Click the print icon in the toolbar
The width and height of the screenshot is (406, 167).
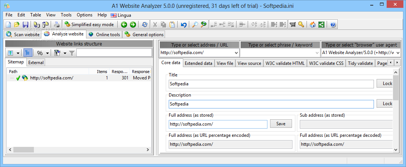click(x=57, y=25)
